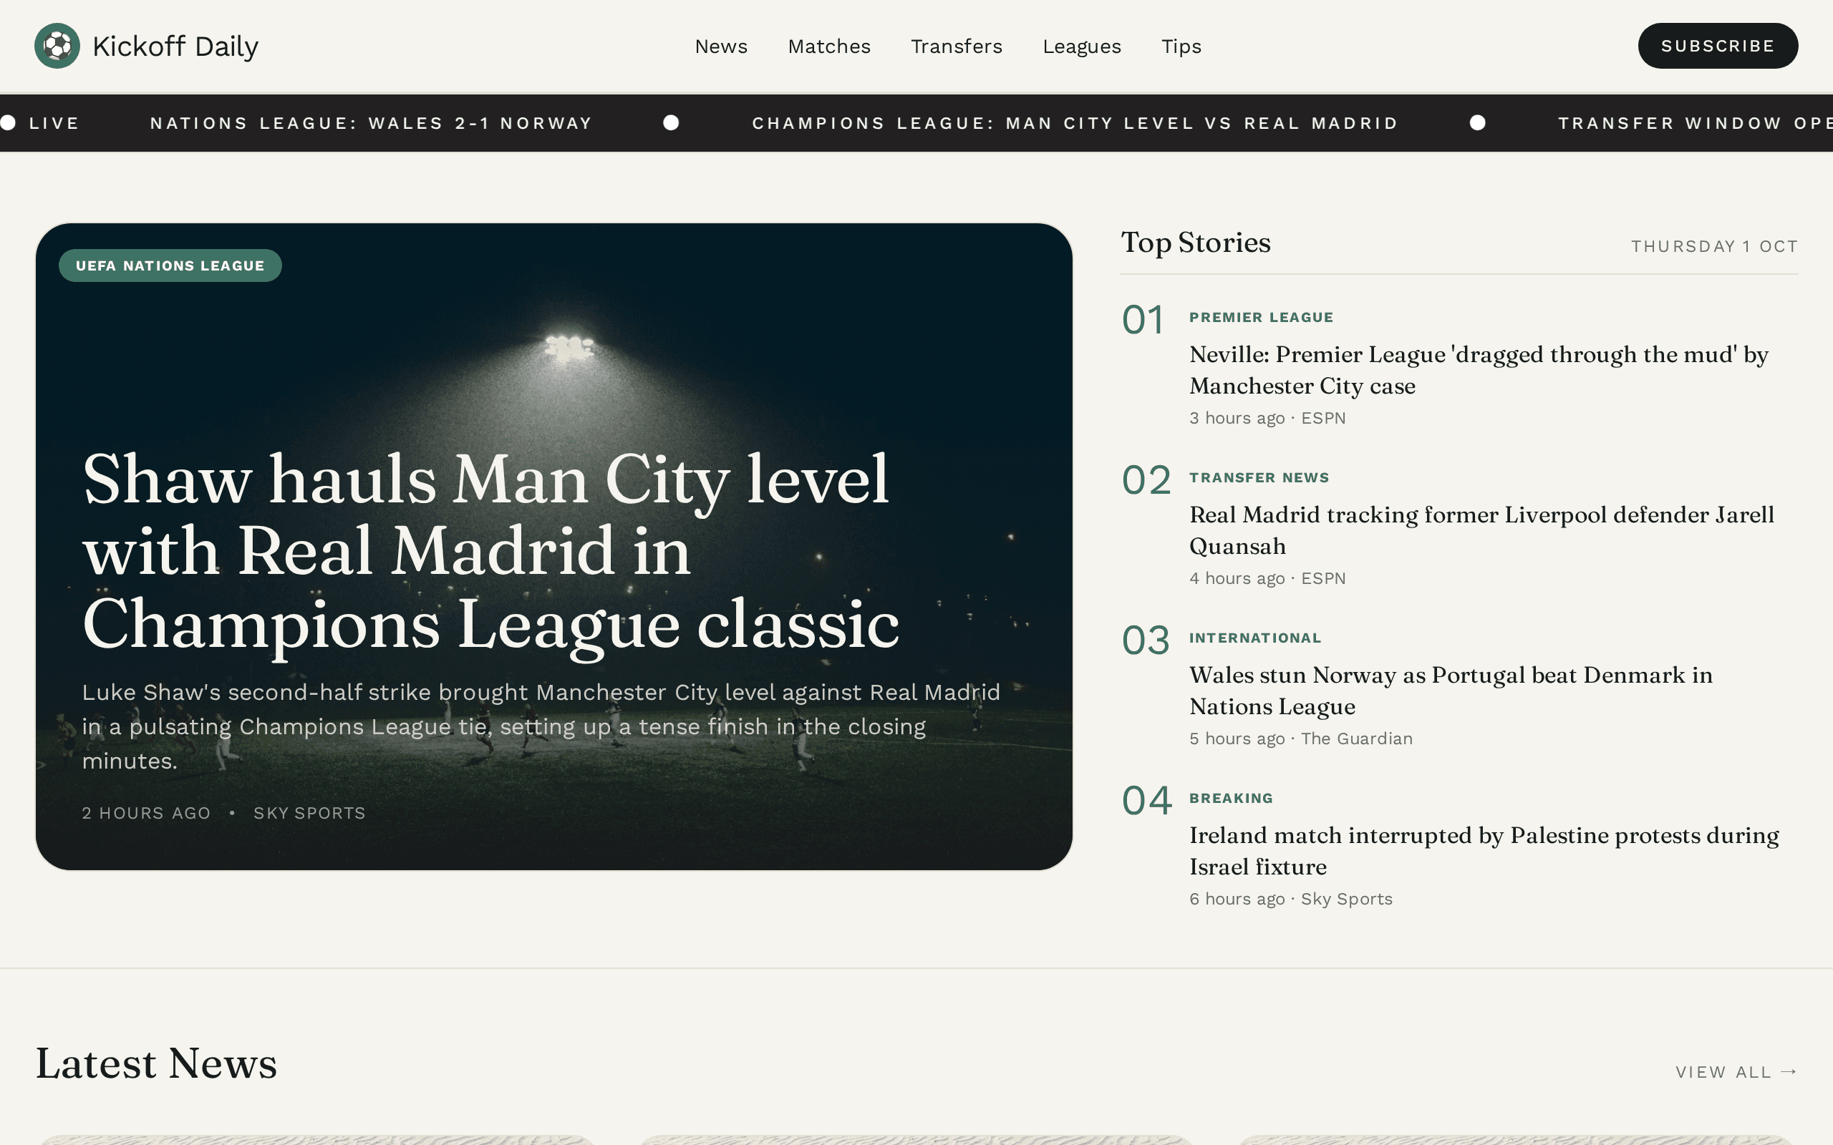Click the 04 story rank number
Image resolution: width=1833 pixels, height=1145 pixels.
pyautogui.click(x=1147, y=801)
